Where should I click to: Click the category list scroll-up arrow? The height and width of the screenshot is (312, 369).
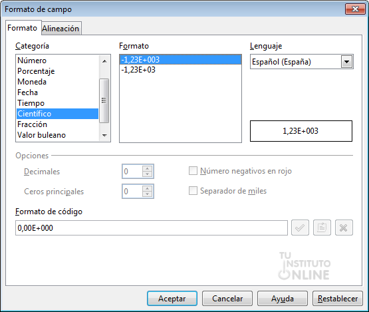point(104,61)
